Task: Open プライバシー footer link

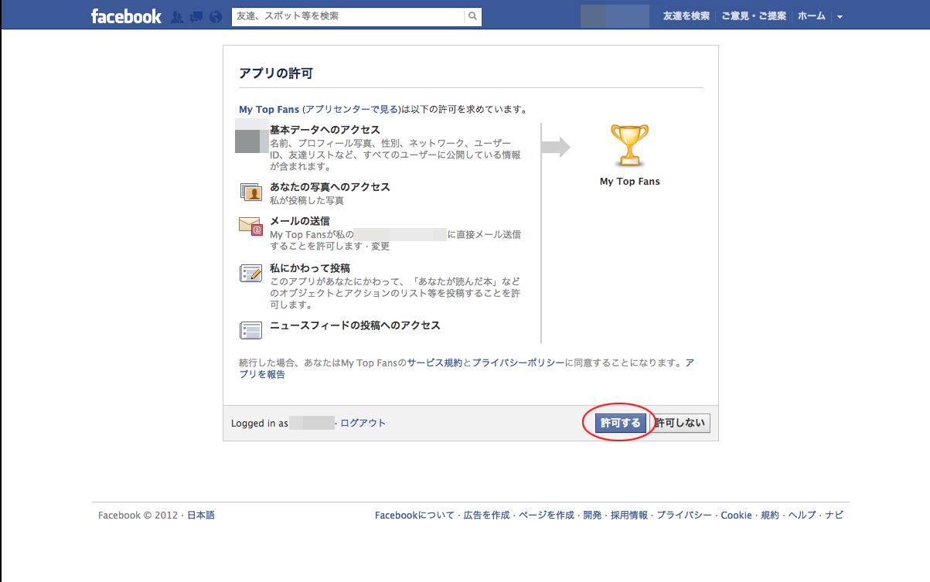Action: pyautogui.click(x=684, y=516)
